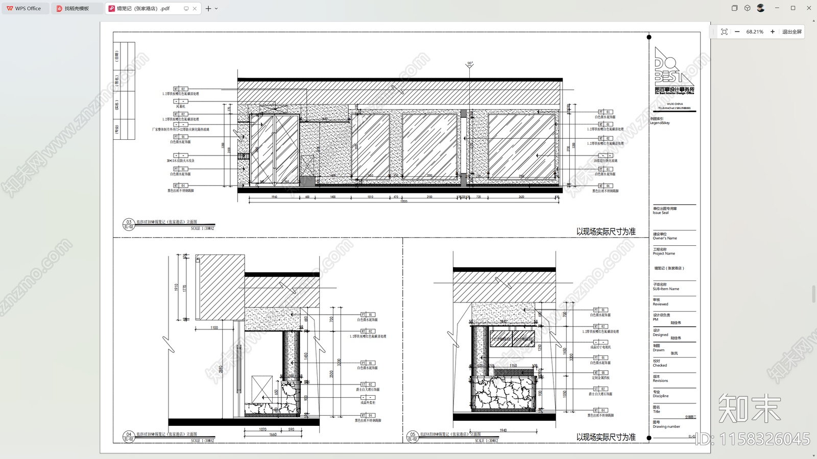This screenshot has width=817, height=459.
Task: Click 退出全屏 to exit fullscreen
Action: [x=792, y=32]
